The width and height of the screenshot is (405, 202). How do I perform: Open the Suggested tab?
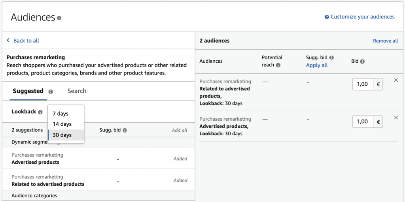(28, 91)
